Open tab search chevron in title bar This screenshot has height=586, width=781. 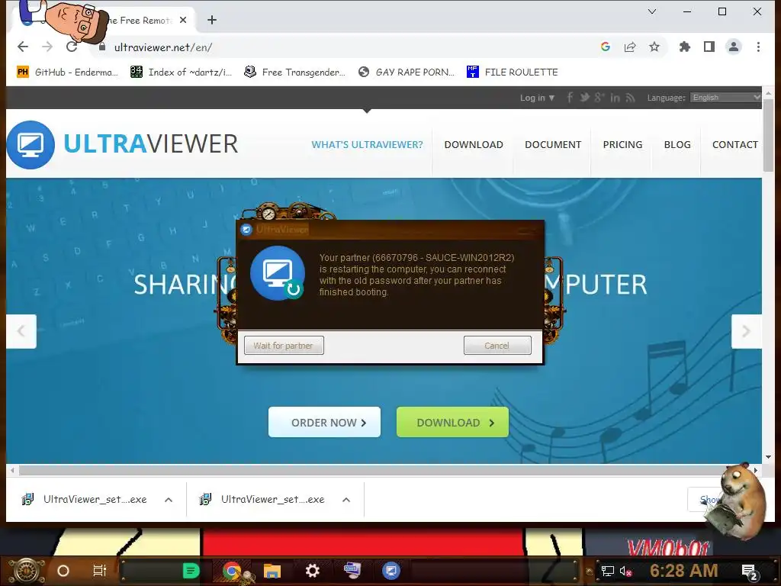(x=652, y=11)
